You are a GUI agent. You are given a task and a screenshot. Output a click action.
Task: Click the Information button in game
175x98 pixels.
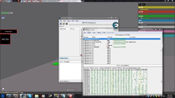(x=8, y=32)
